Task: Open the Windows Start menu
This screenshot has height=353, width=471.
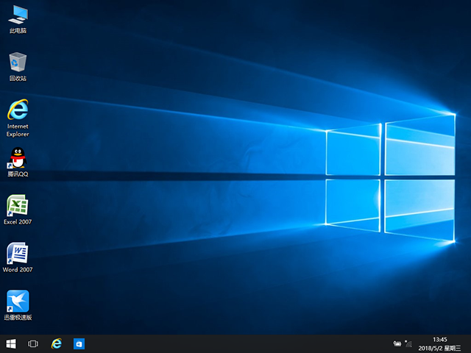Action: [11, 344]
